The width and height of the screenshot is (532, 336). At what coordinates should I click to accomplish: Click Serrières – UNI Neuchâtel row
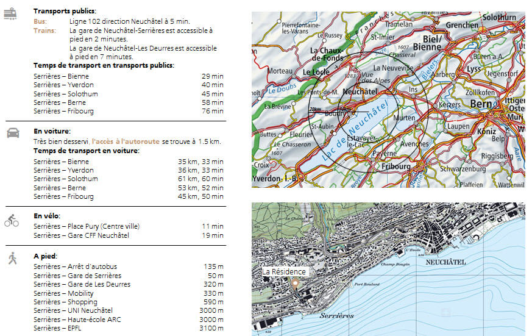point(128,310)
